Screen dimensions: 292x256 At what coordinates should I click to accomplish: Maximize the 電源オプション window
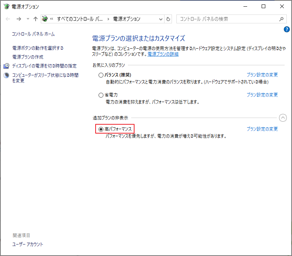click(263, 6)
